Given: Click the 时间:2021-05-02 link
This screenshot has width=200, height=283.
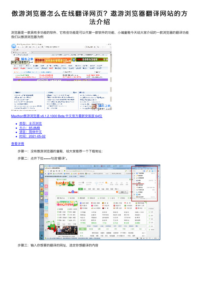Looking at the screenshot, I should (32, 136).
